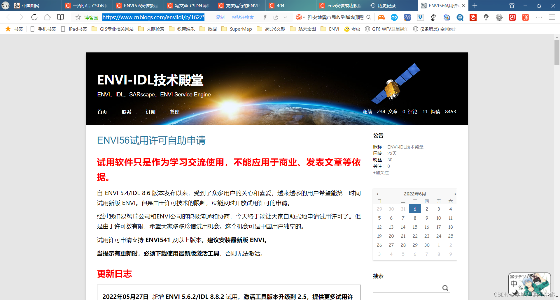Click the 管理 blog navigation item
Viewport: 560px width, 300px height.
174,112
